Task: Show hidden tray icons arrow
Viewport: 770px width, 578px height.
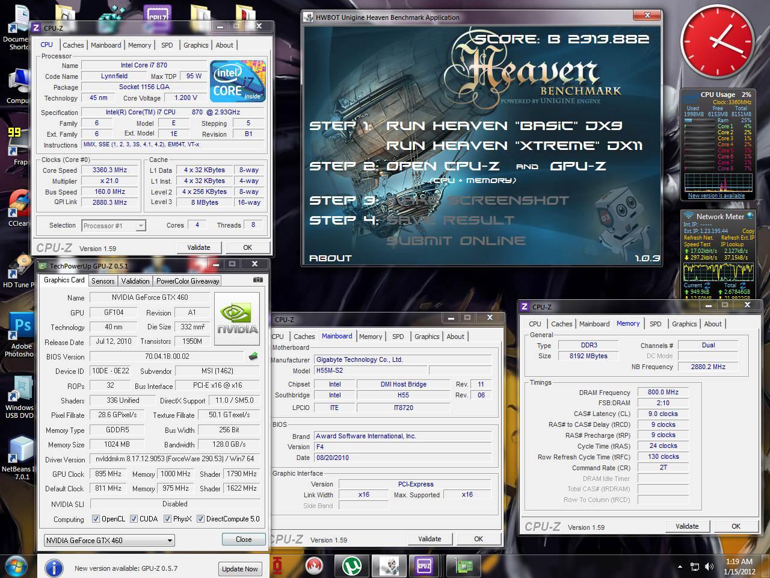Action: [680, 567]
